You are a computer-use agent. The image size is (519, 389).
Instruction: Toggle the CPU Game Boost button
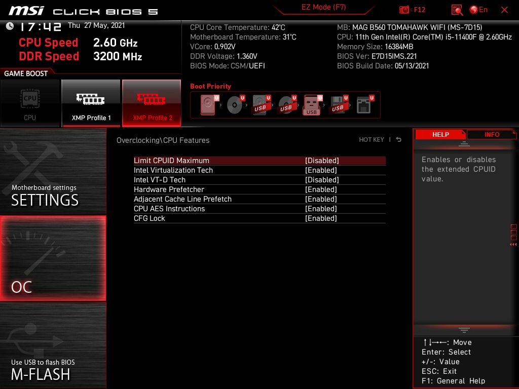click(30, 103)
